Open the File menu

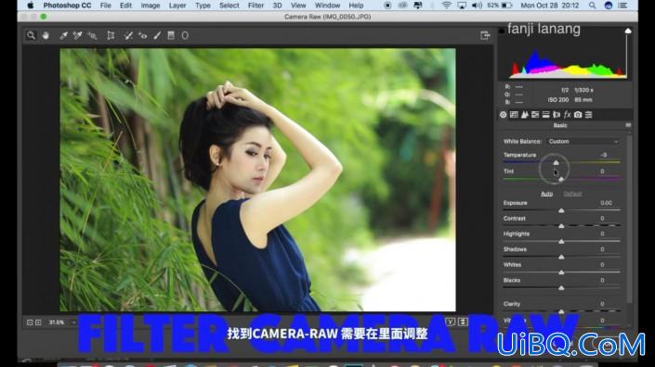point(106,6)
